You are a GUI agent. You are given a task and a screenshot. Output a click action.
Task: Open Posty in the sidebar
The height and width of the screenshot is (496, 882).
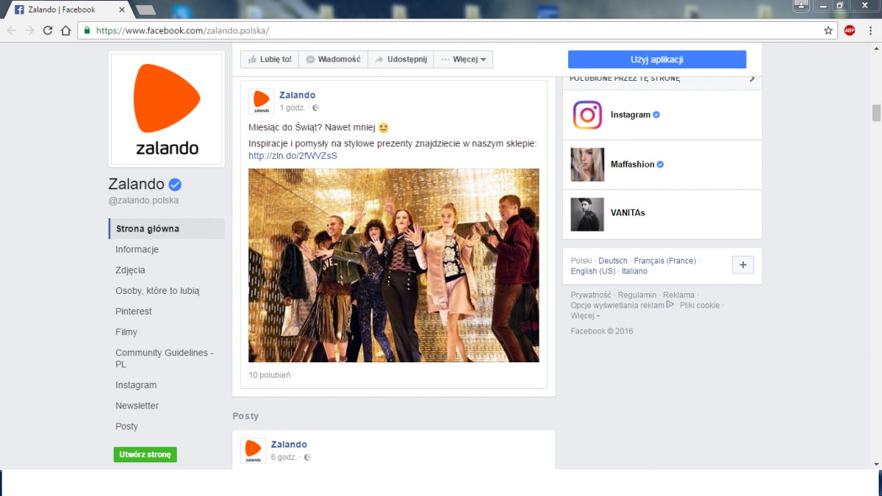click(x=126, y=425)
